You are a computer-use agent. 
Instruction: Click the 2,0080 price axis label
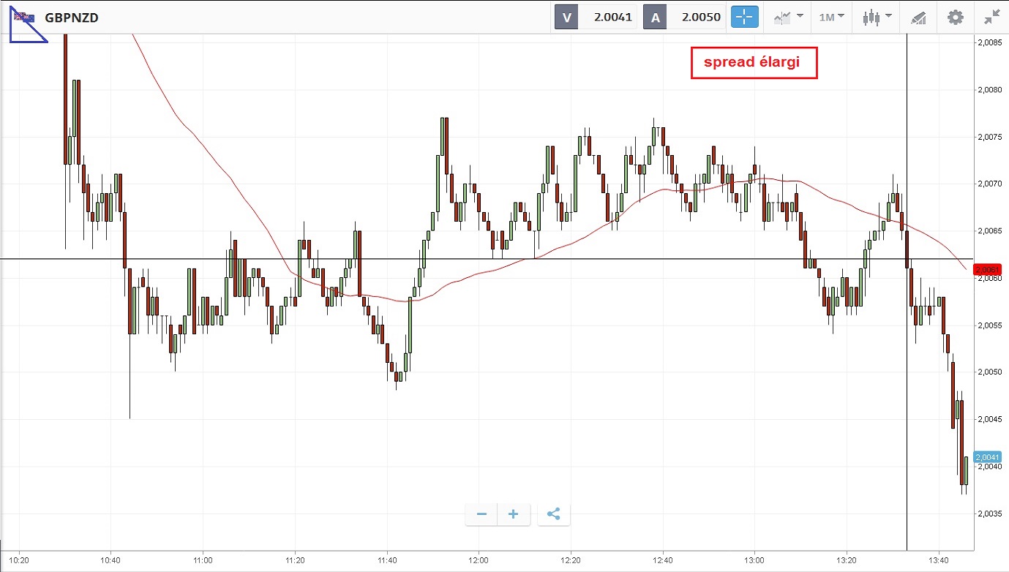pos(990,90)
